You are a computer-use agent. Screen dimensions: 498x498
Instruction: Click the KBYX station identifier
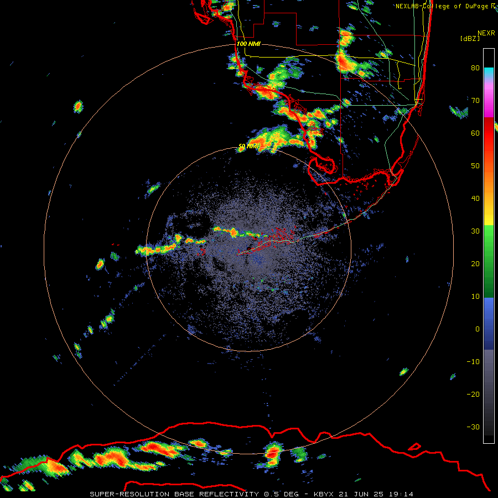coord(324,494)
